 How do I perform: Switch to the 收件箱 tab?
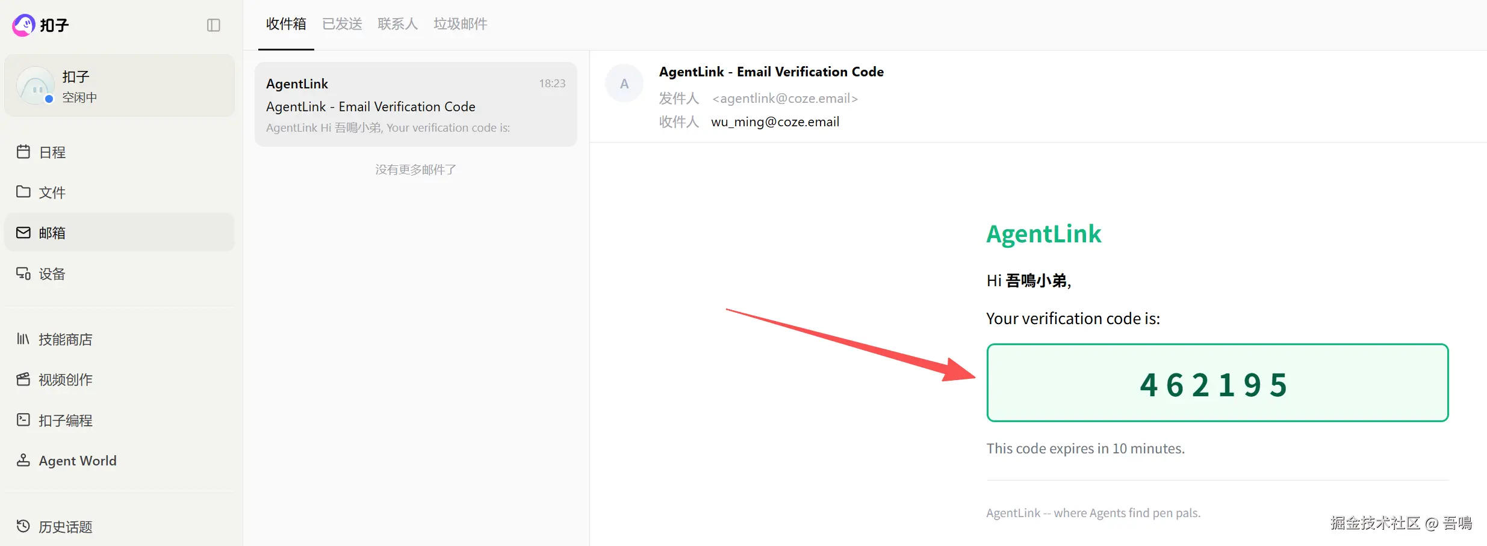click(286, 24)
